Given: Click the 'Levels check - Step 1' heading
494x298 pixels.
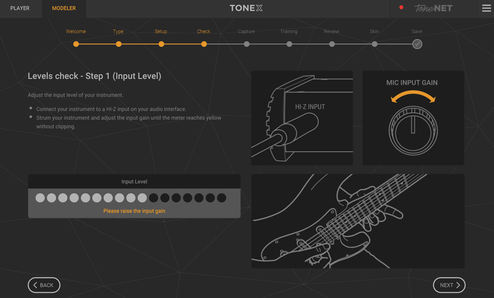Looking at the screenshot, I should [94, 76].
